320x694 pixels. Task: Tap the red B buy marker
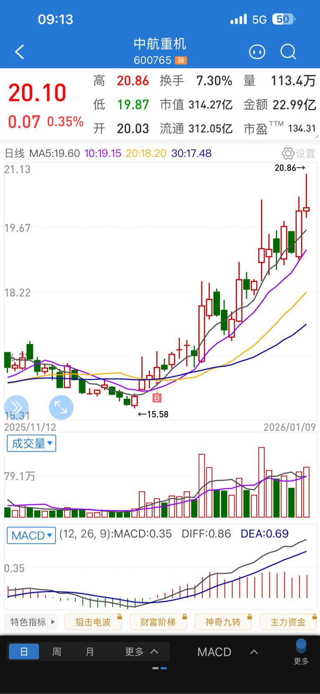157,398
